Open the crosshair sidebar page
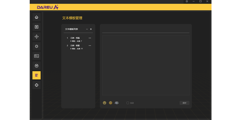This screenshot has width=240, height=120. coord(36,85)
